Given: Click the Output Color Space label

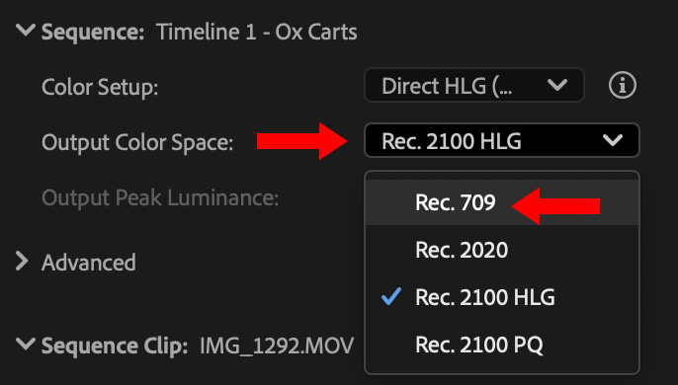Looking at the screenshot, I should pyautogui.click(x=137, y=142).
